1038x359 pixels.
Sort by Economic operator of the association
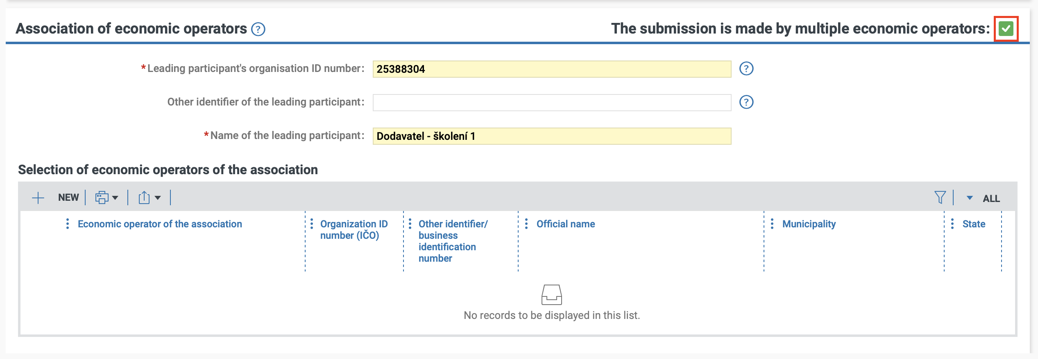tap(160, 224)
